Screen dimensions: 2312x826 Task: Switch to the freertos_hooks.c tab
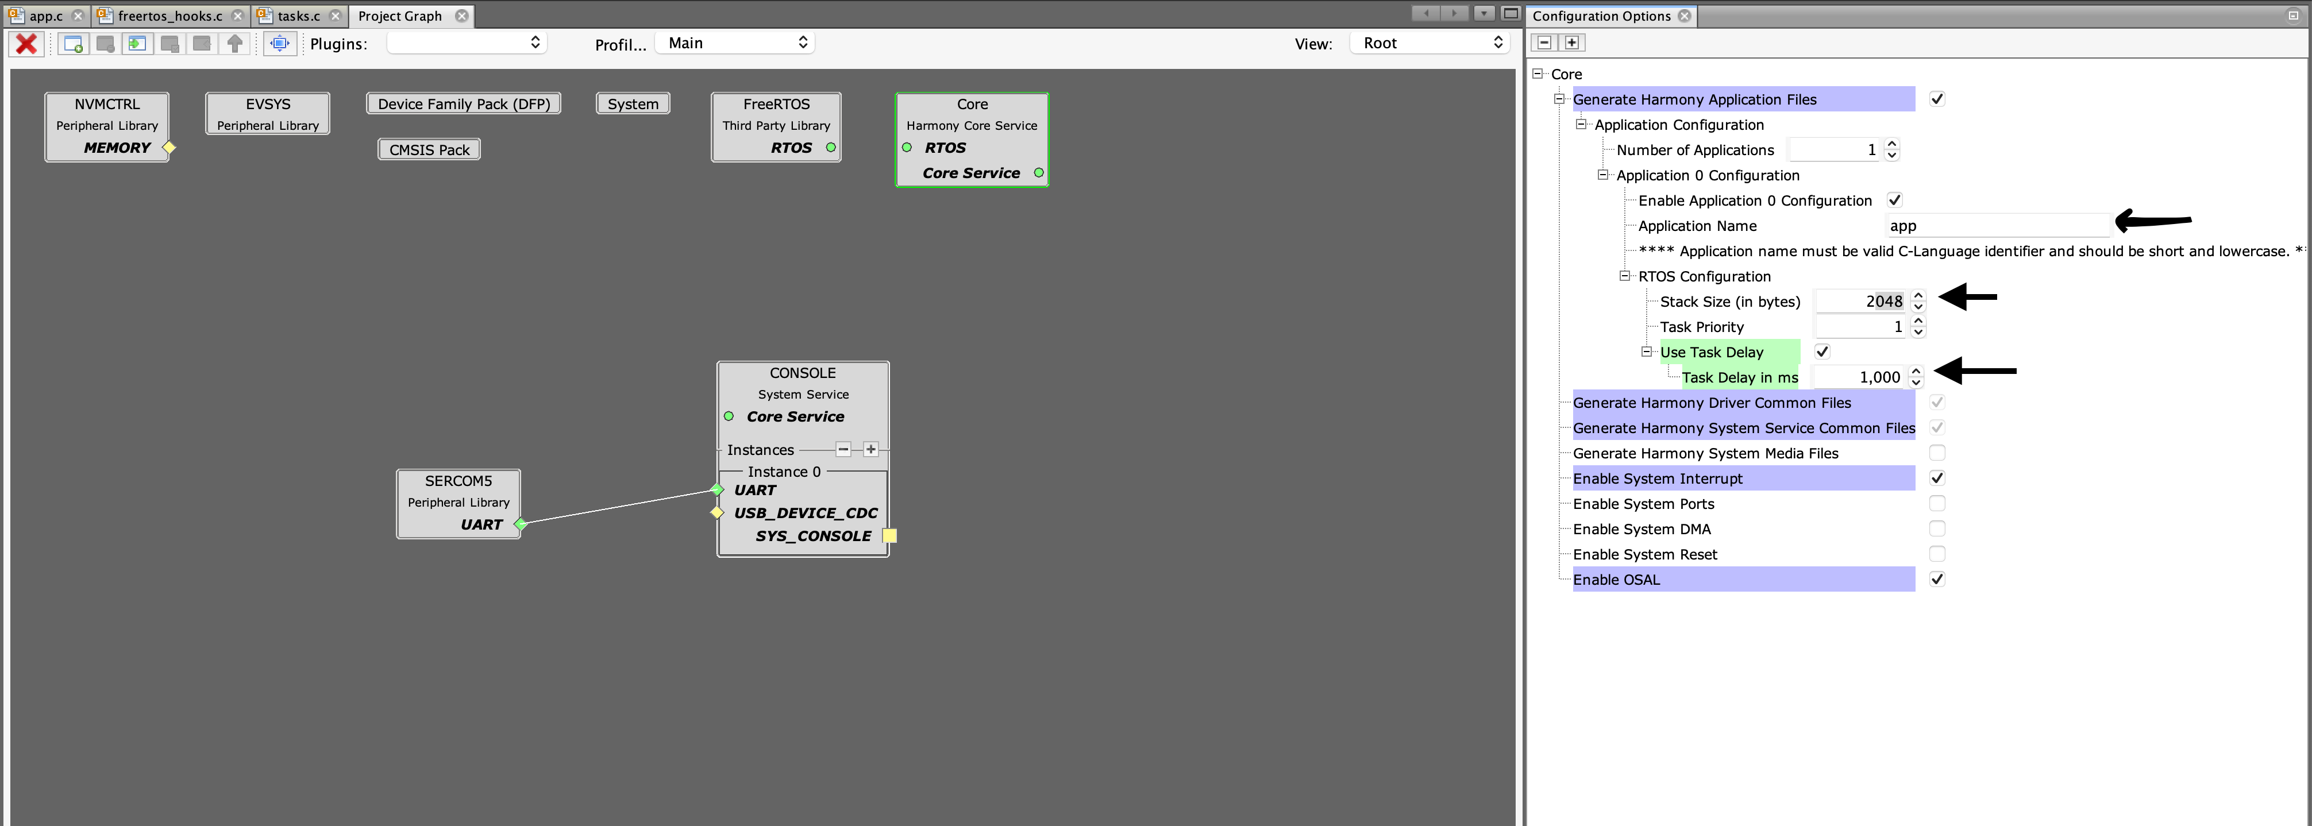point(166,16)
